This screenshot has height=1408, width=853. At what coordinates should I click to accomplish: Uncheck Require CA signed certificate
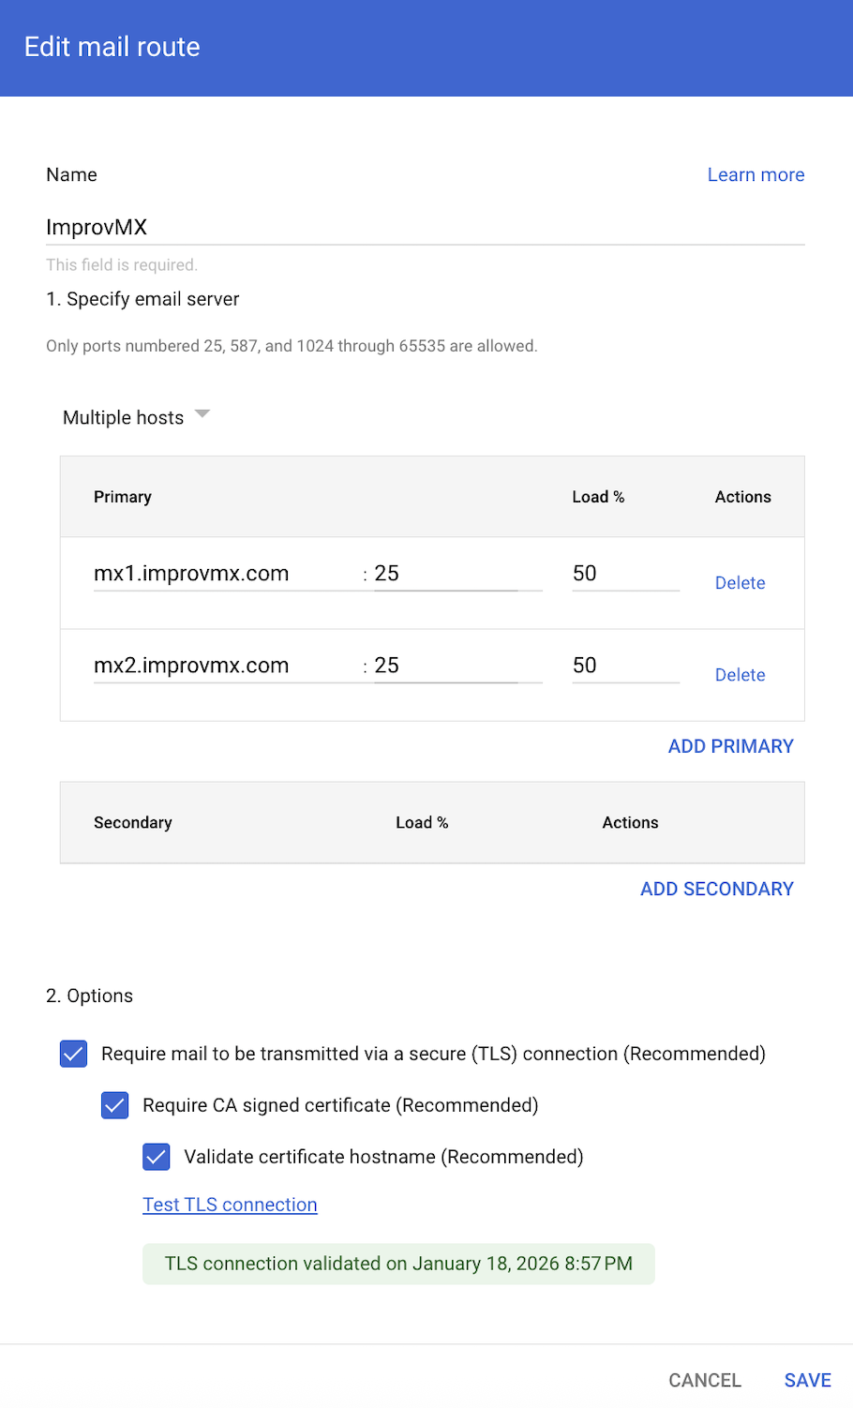115,1105
